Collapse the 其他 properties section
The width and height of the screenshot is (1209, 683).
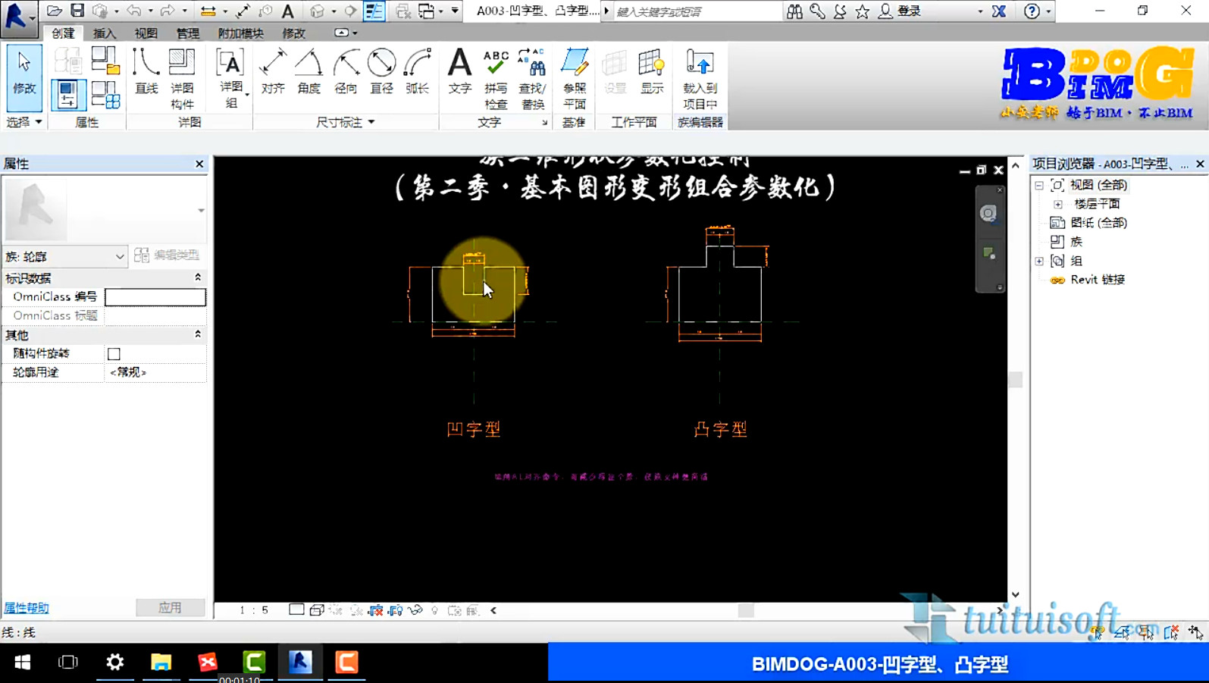[198, 334]
